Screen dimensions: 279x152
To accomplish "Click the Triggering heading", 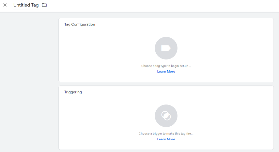I will [x=73, y=92].
